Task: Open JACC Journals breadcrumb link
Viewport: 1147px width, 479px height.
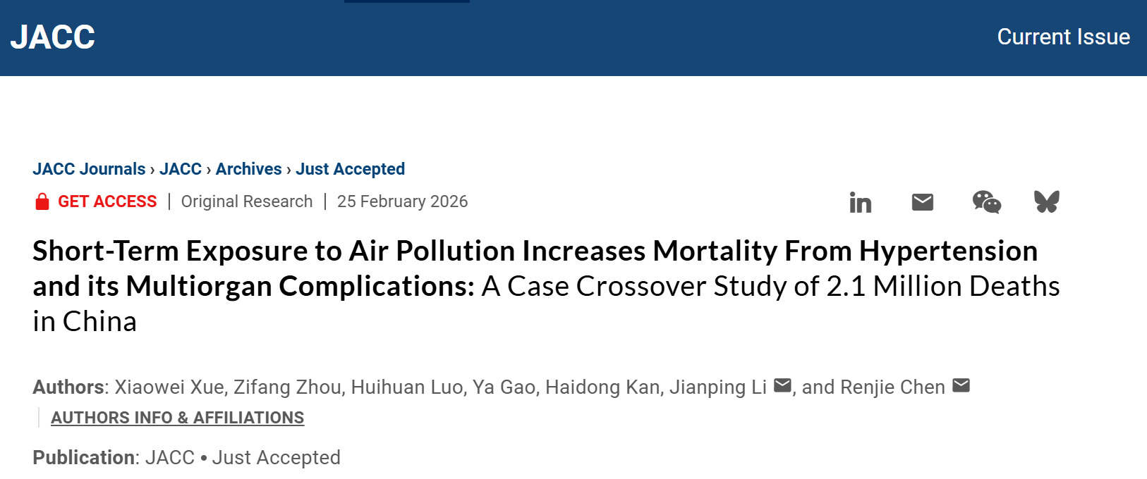Action: click(89, 169)
